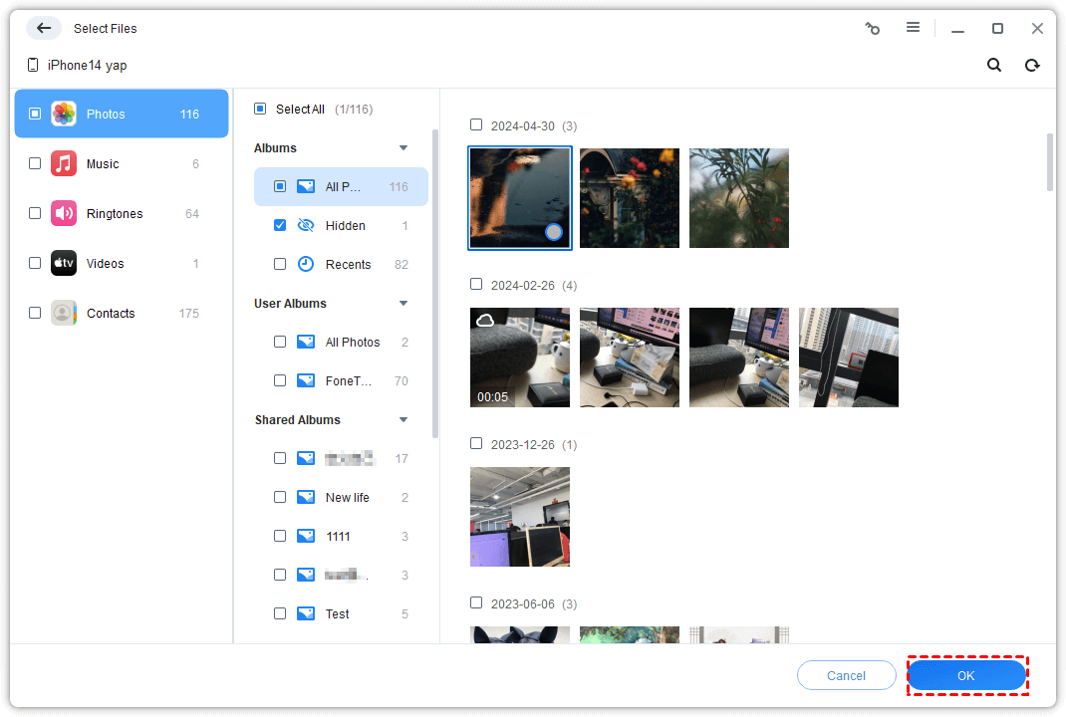Select the 2023-12-26 office photo thumbnail
Screen dimensions: 1066x717
tap(520, 517)
